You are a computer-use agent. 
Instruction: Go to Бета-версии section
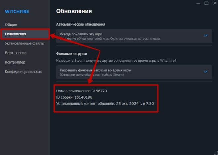16,53
